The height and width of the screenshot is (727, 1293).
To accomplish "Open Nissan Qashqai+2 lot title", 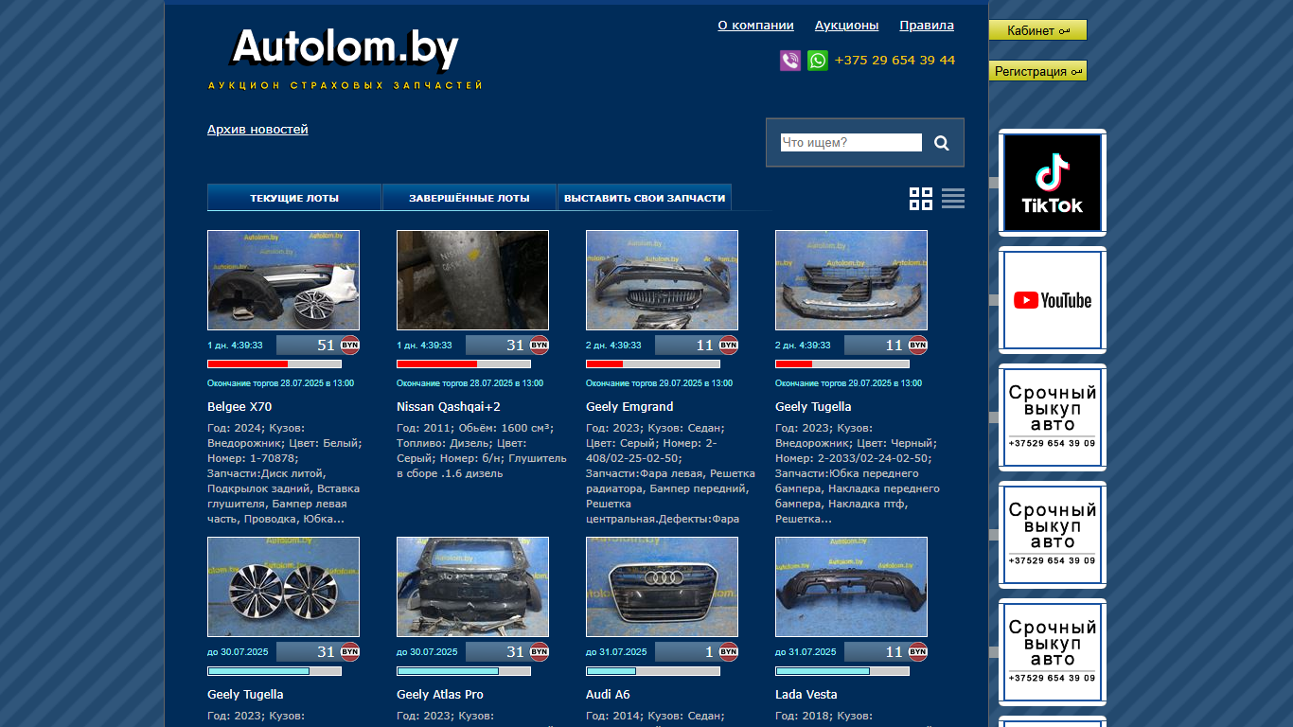I will tap(449, 407).
